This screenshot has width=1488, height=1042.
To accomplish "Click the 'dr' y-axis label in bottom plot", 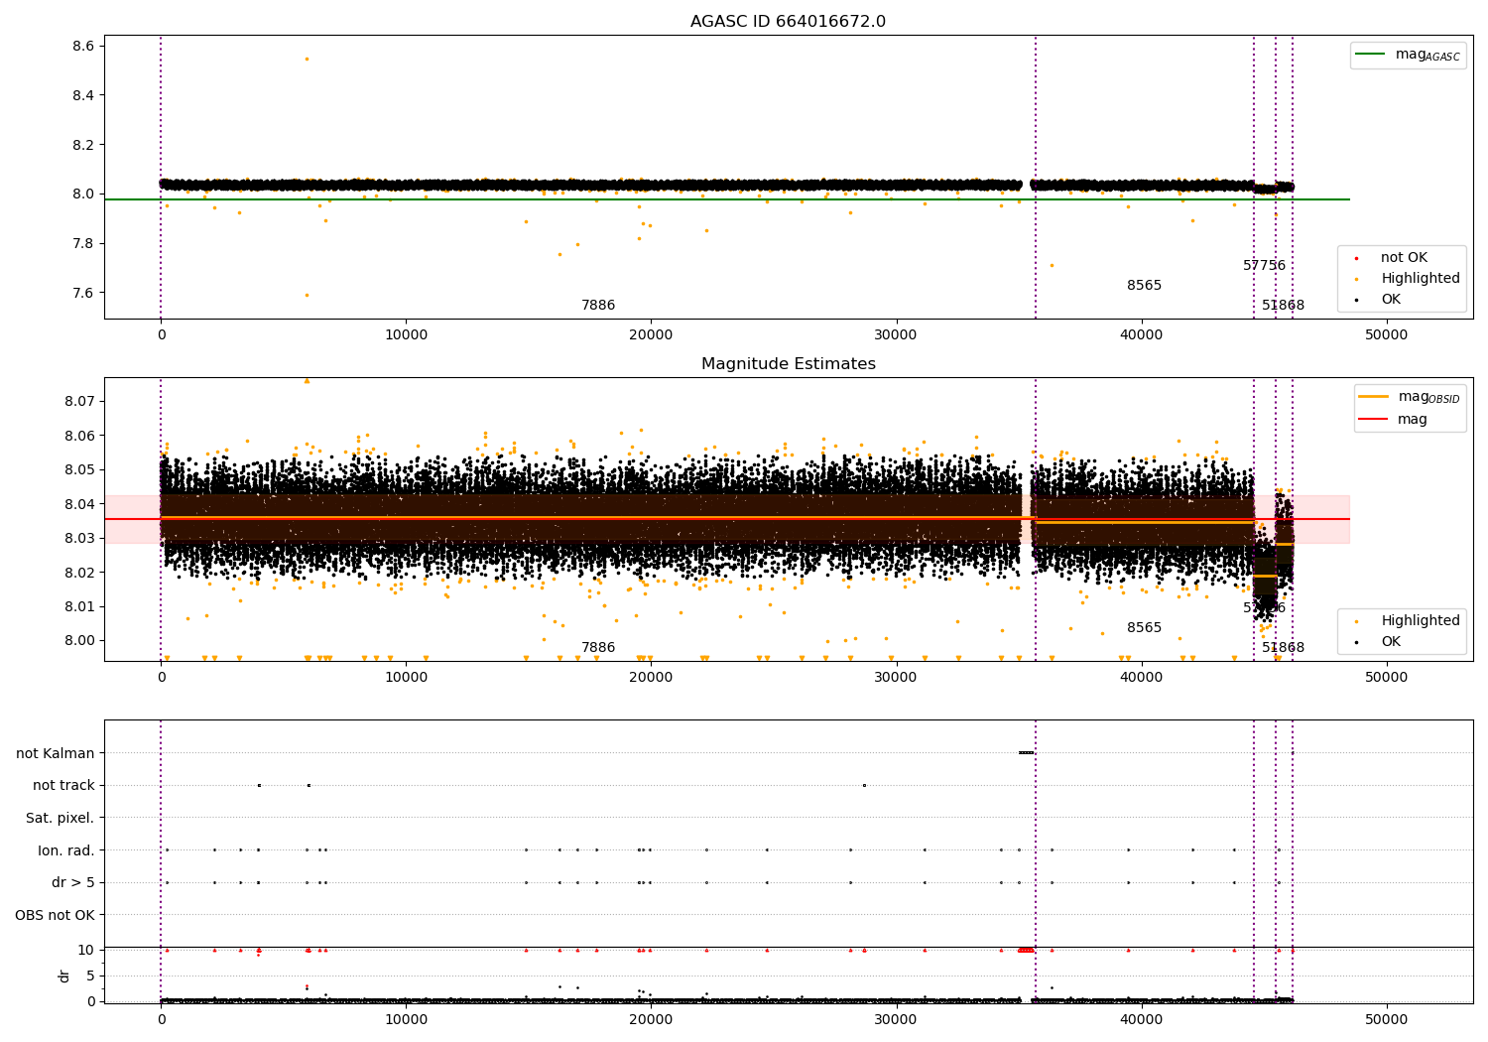I will pyautogui.click(x=63, y=976).
